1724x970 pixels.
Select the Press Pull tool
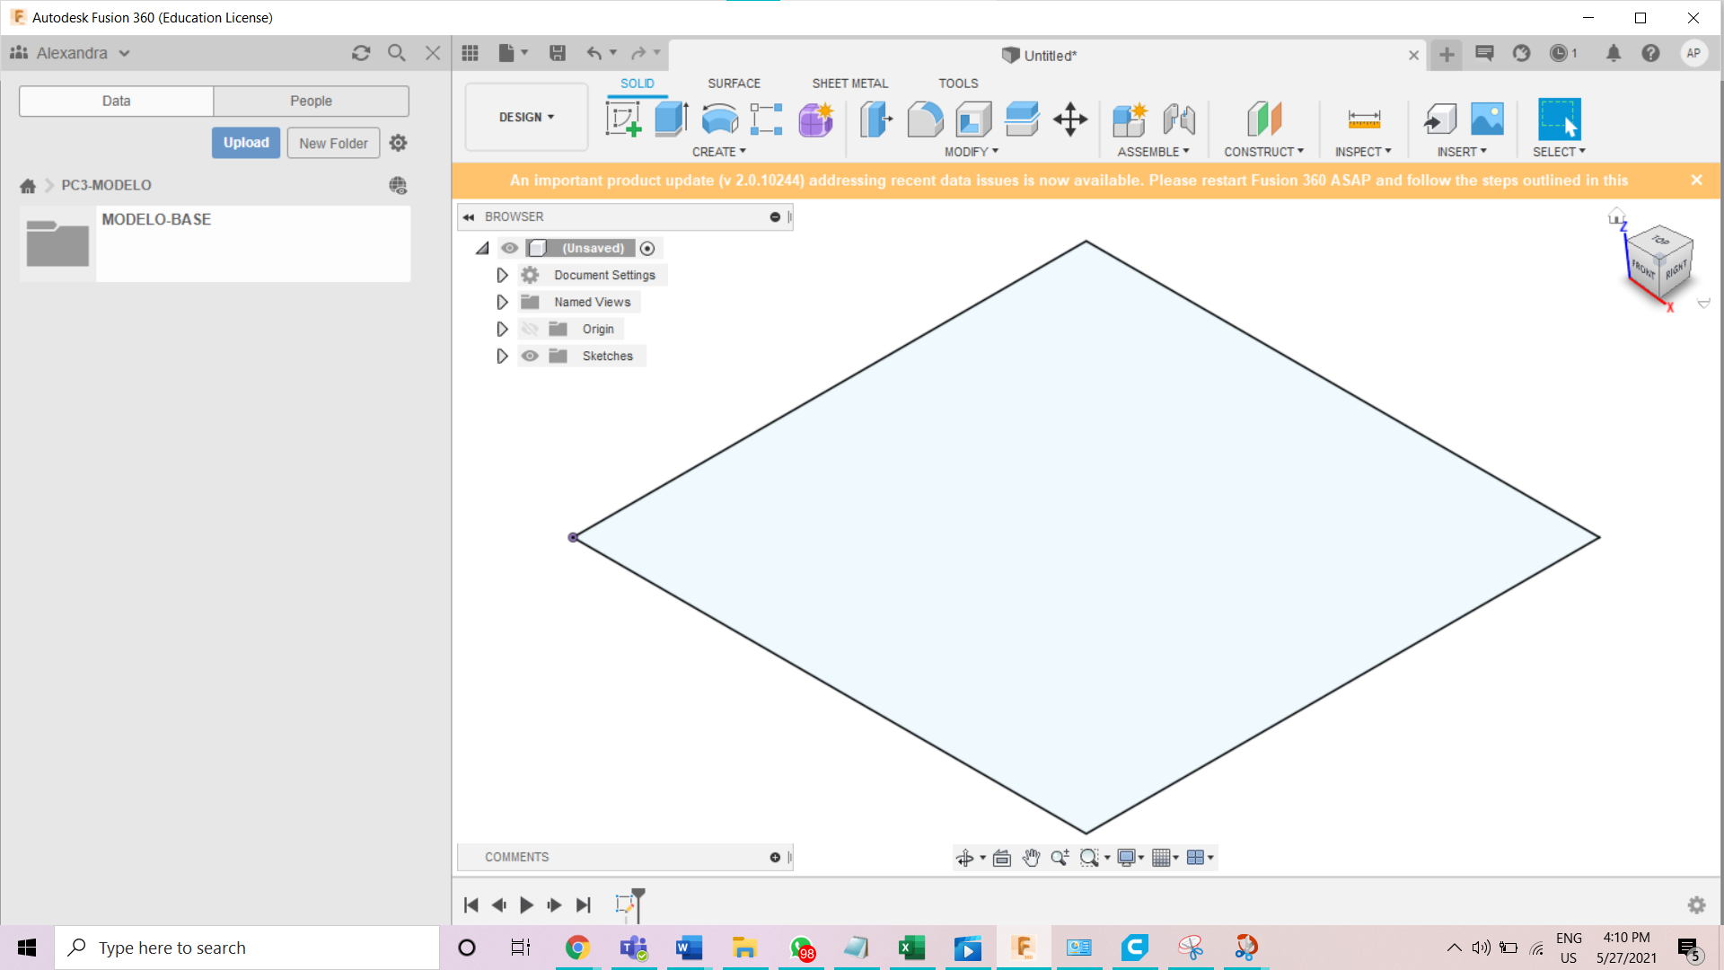(876, 119)
